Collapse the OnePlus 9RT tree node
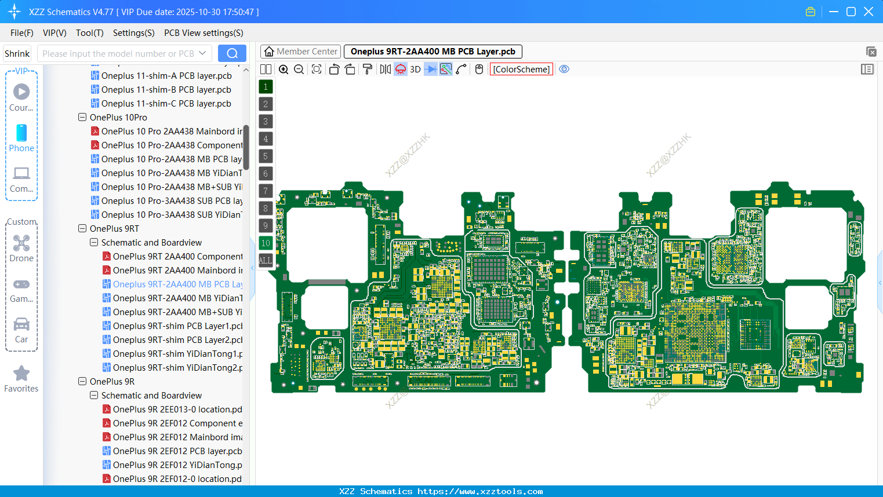Screen dimensions: 883x497 click(82, 228)
